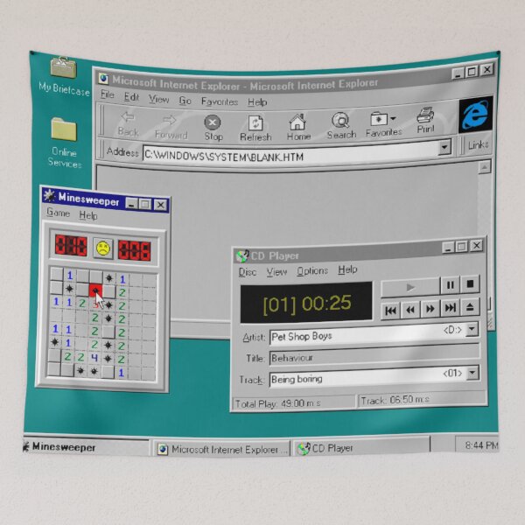Screen dimensions: 525x525
Task: Play the CD in CD Player
Action: (410, 287)
